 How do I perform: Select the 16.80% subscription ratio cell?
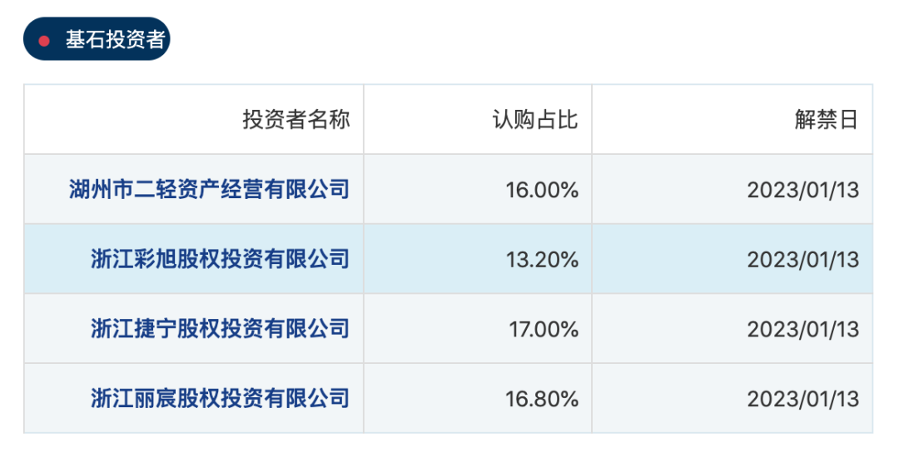coord(542,399)
